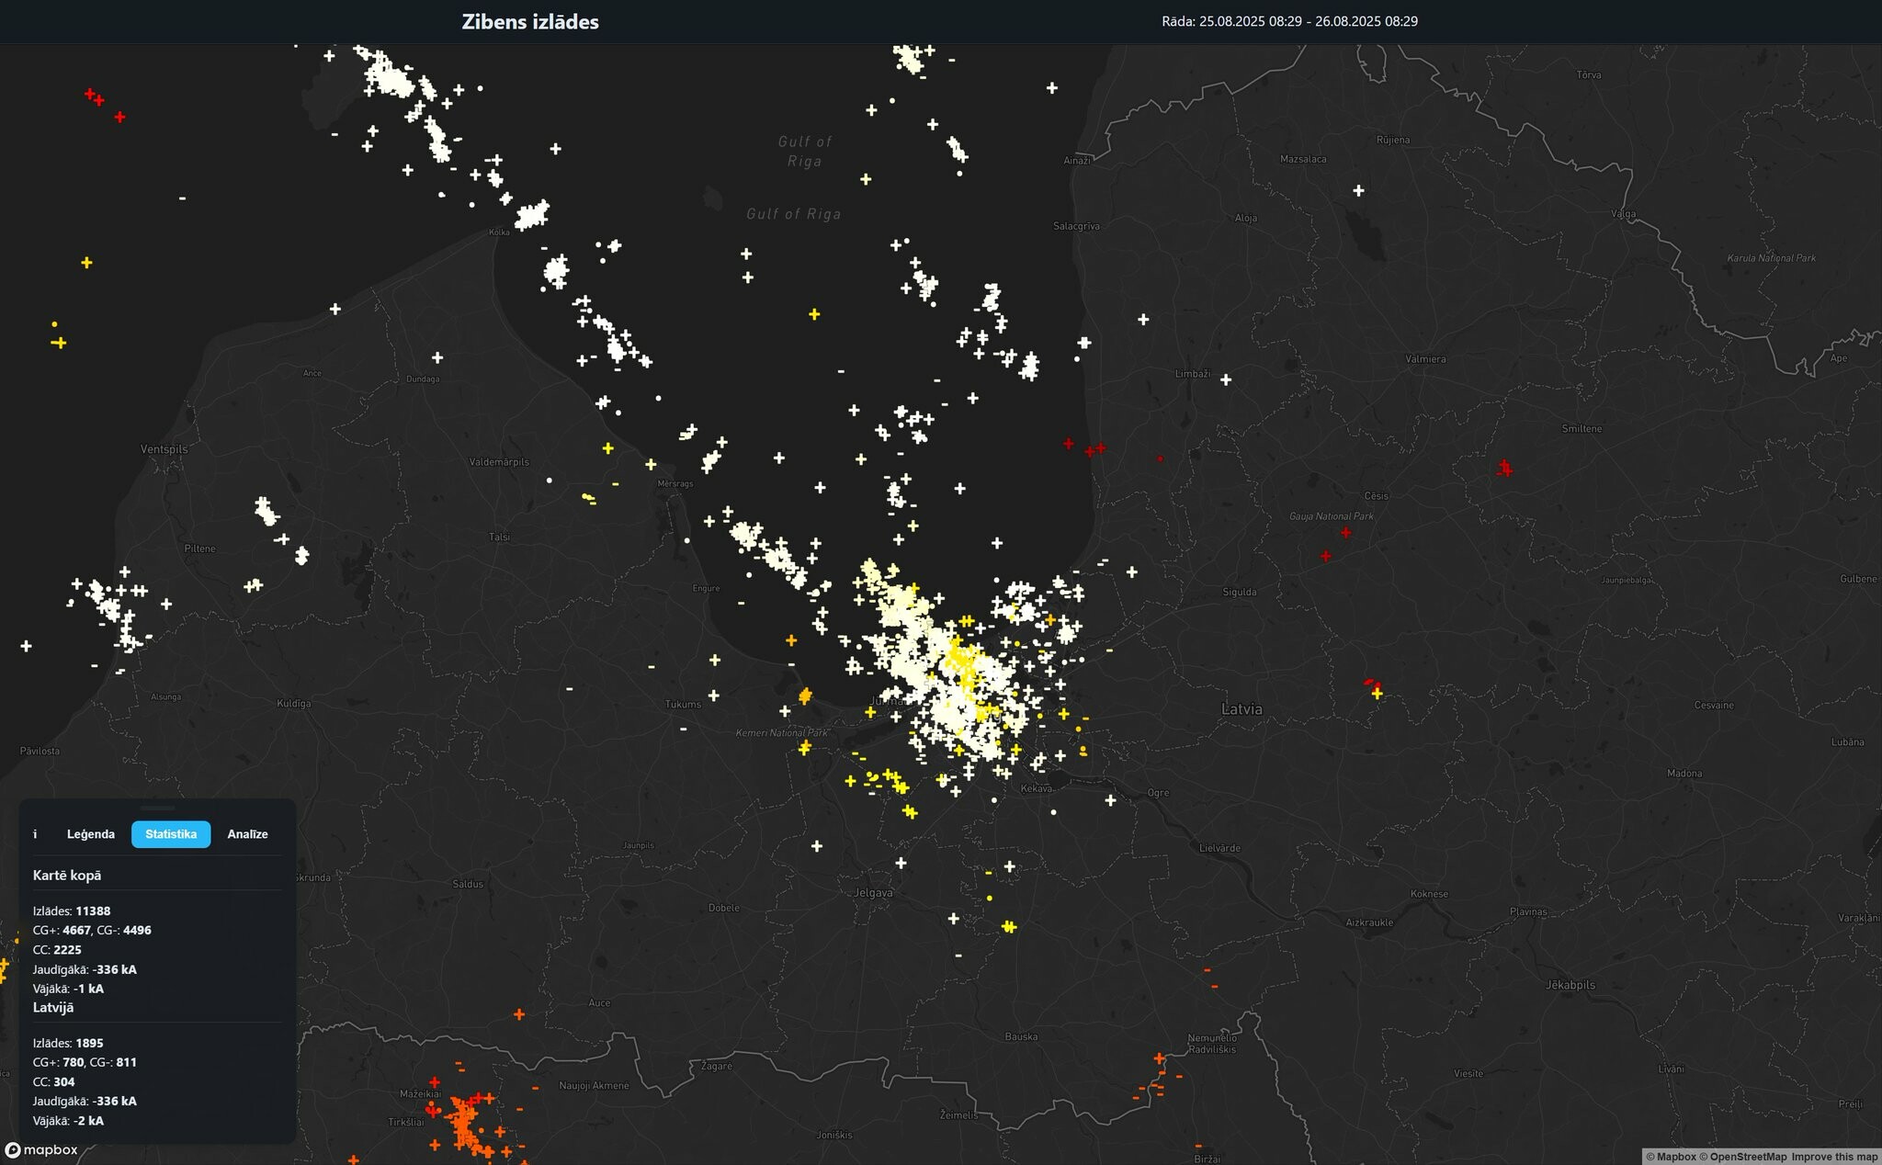Click the panel drag handle above tabs
1882x1165 pixels.
click(x=157, y=808)
